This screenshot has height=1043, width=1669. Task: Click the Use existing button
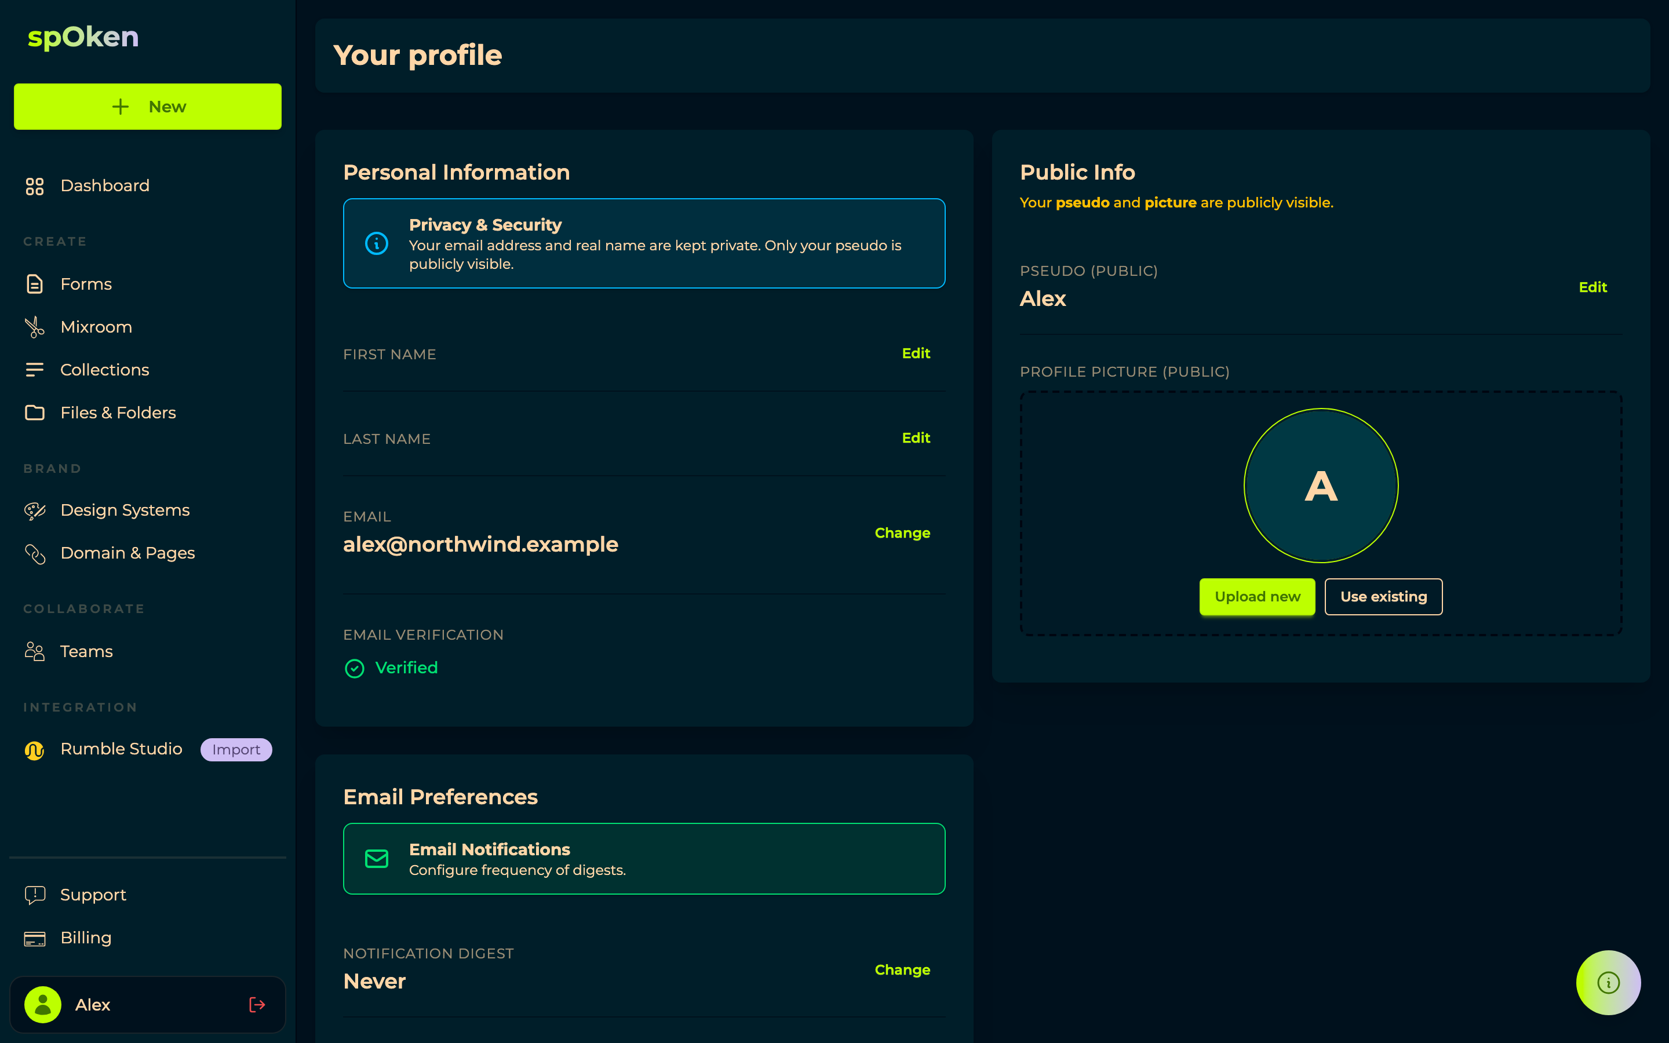(1383, 597)
